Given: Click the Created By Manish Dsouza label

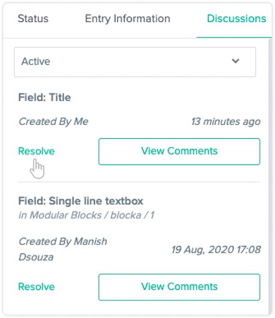Looking at the screenshot, I should point(63,250).
